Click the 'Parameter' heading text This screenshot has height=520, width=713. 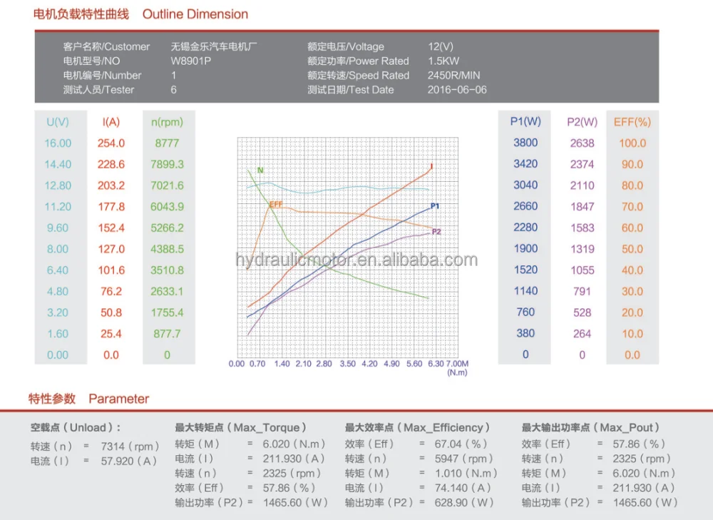click(118, 399)
